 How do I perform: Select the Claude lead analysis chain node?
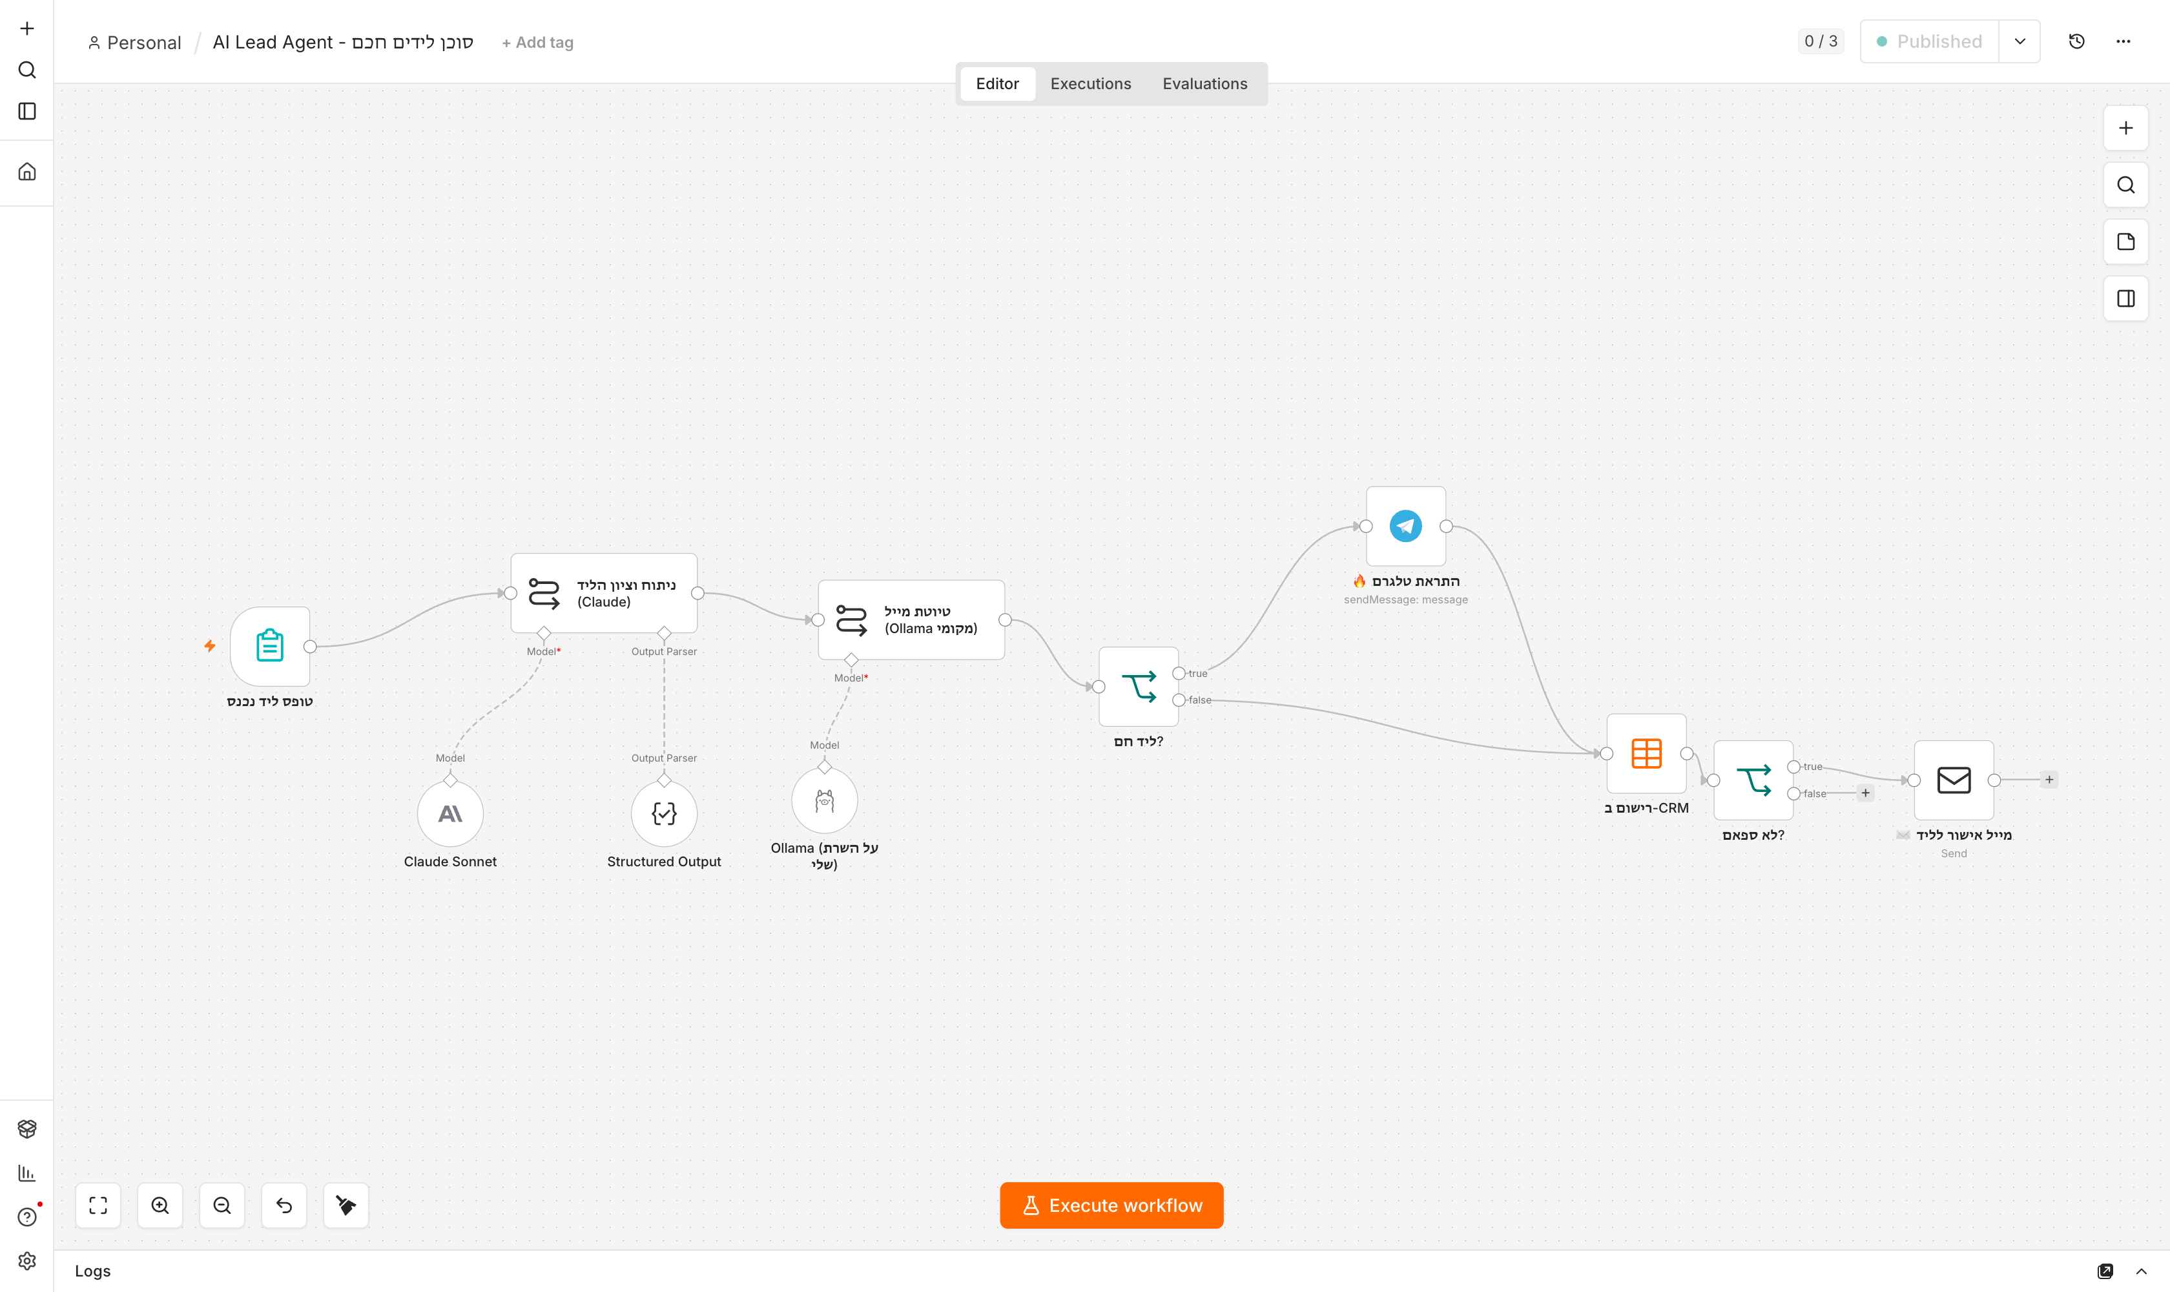coord(604,593)
